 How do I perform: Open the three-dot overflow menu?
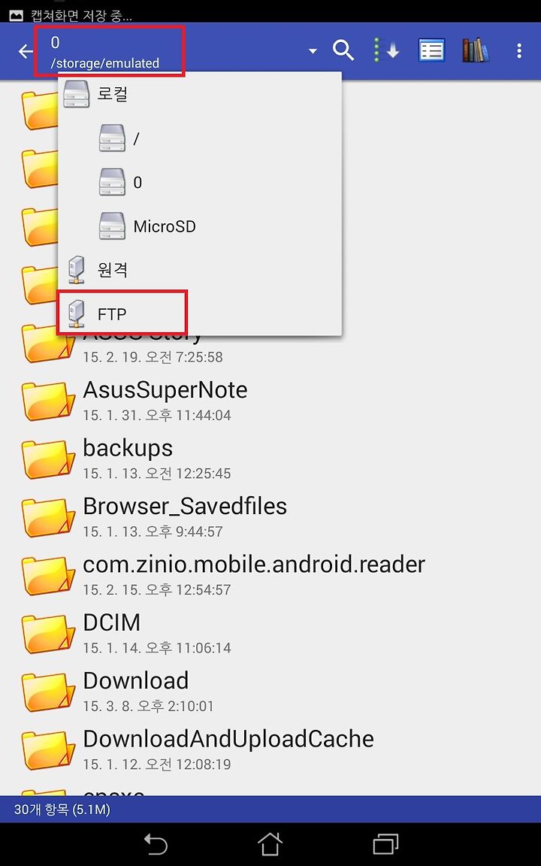[x=519, y=51]
